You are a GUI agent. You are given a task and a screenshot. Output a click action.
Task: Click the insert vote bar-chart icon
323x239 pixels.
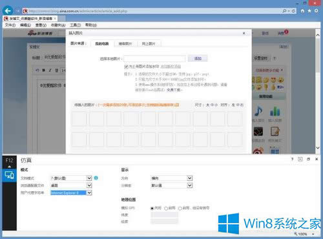coord(275,111)
